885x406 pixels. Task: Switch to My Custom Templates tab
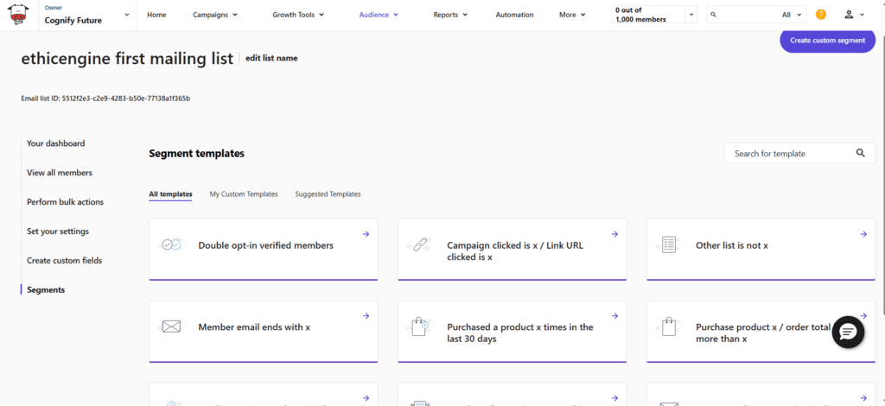click(244, 194)
